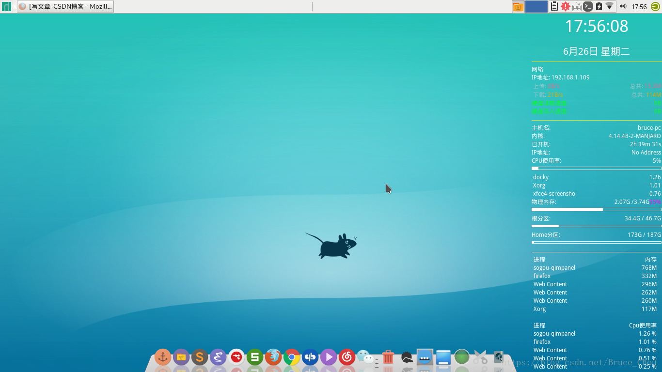Click the Web Content 296M row

tap(595, 284)
